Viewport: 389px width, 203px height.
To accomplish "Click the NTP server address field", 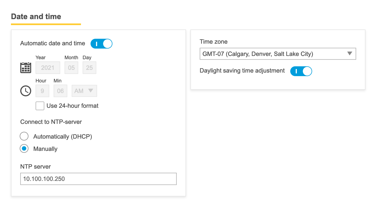I will [x=98, y=179].
